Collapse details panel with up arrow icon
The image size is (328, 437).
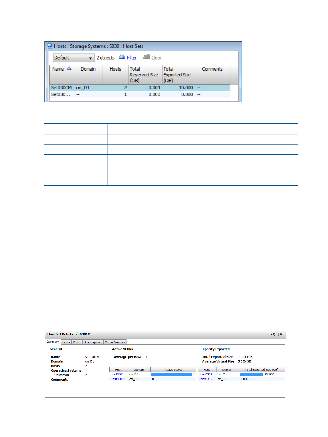[273, 334]
